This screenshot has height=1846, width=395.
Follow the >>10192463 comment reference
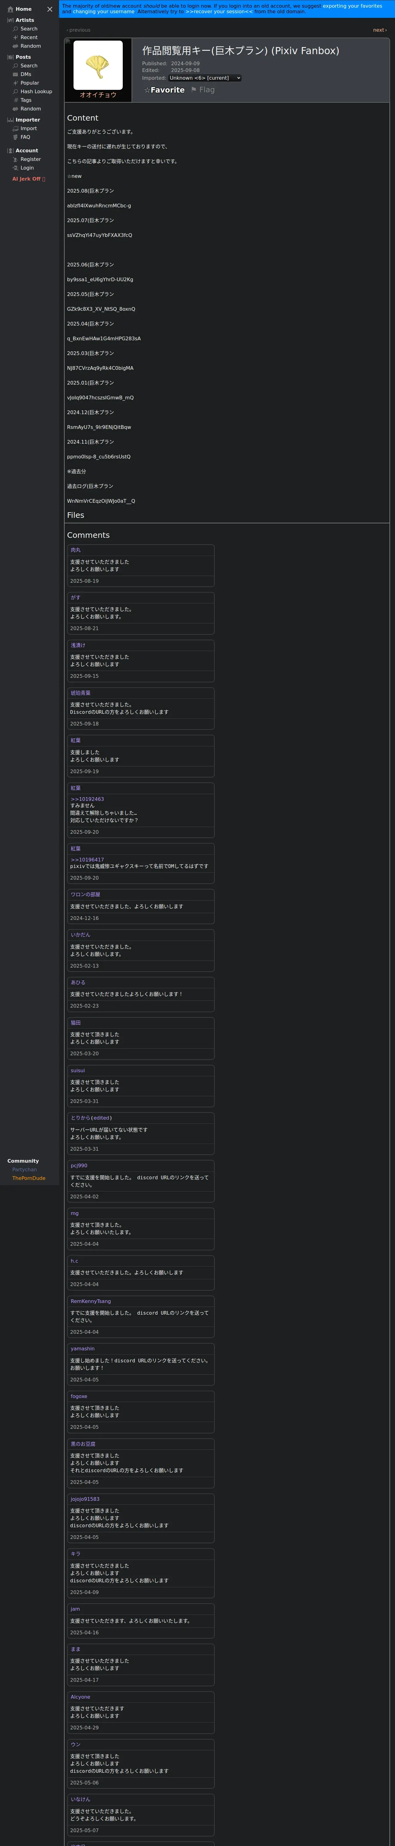coord(87,799)
